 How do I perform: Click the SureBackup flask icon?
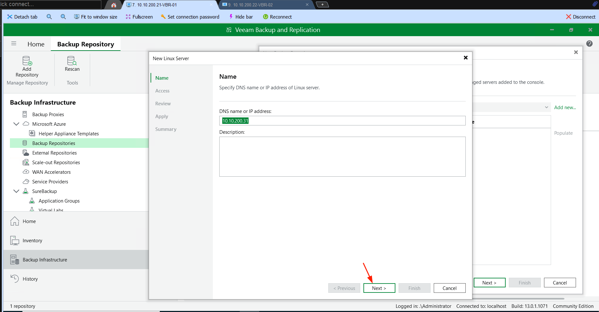(26, 191)
